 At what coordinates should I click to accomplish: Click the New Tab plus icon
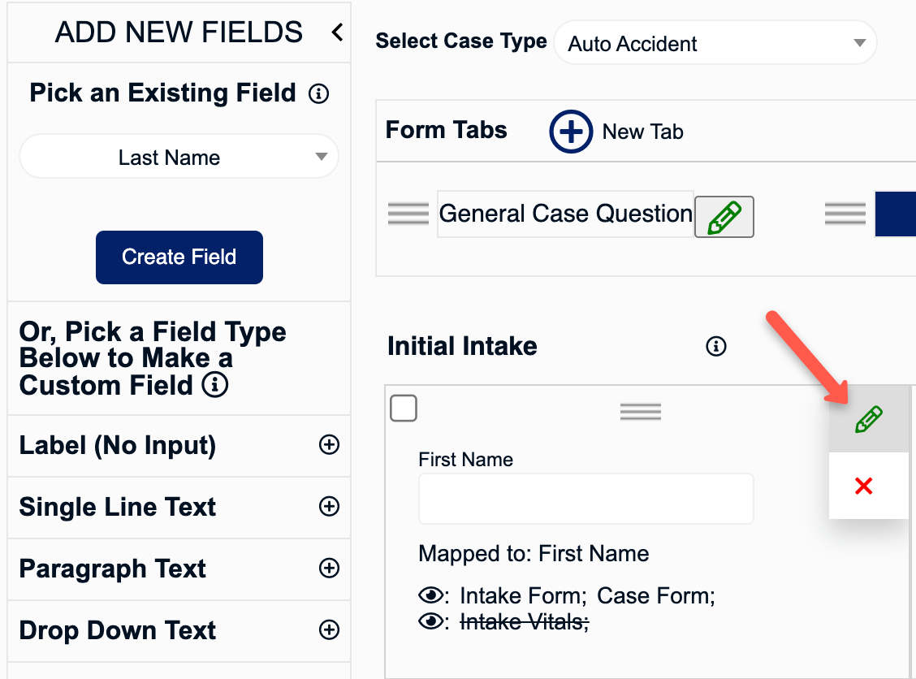point(571,131)
